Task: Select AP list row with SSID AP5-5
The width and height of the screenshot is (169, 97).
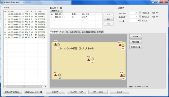Action: point(25,37)
